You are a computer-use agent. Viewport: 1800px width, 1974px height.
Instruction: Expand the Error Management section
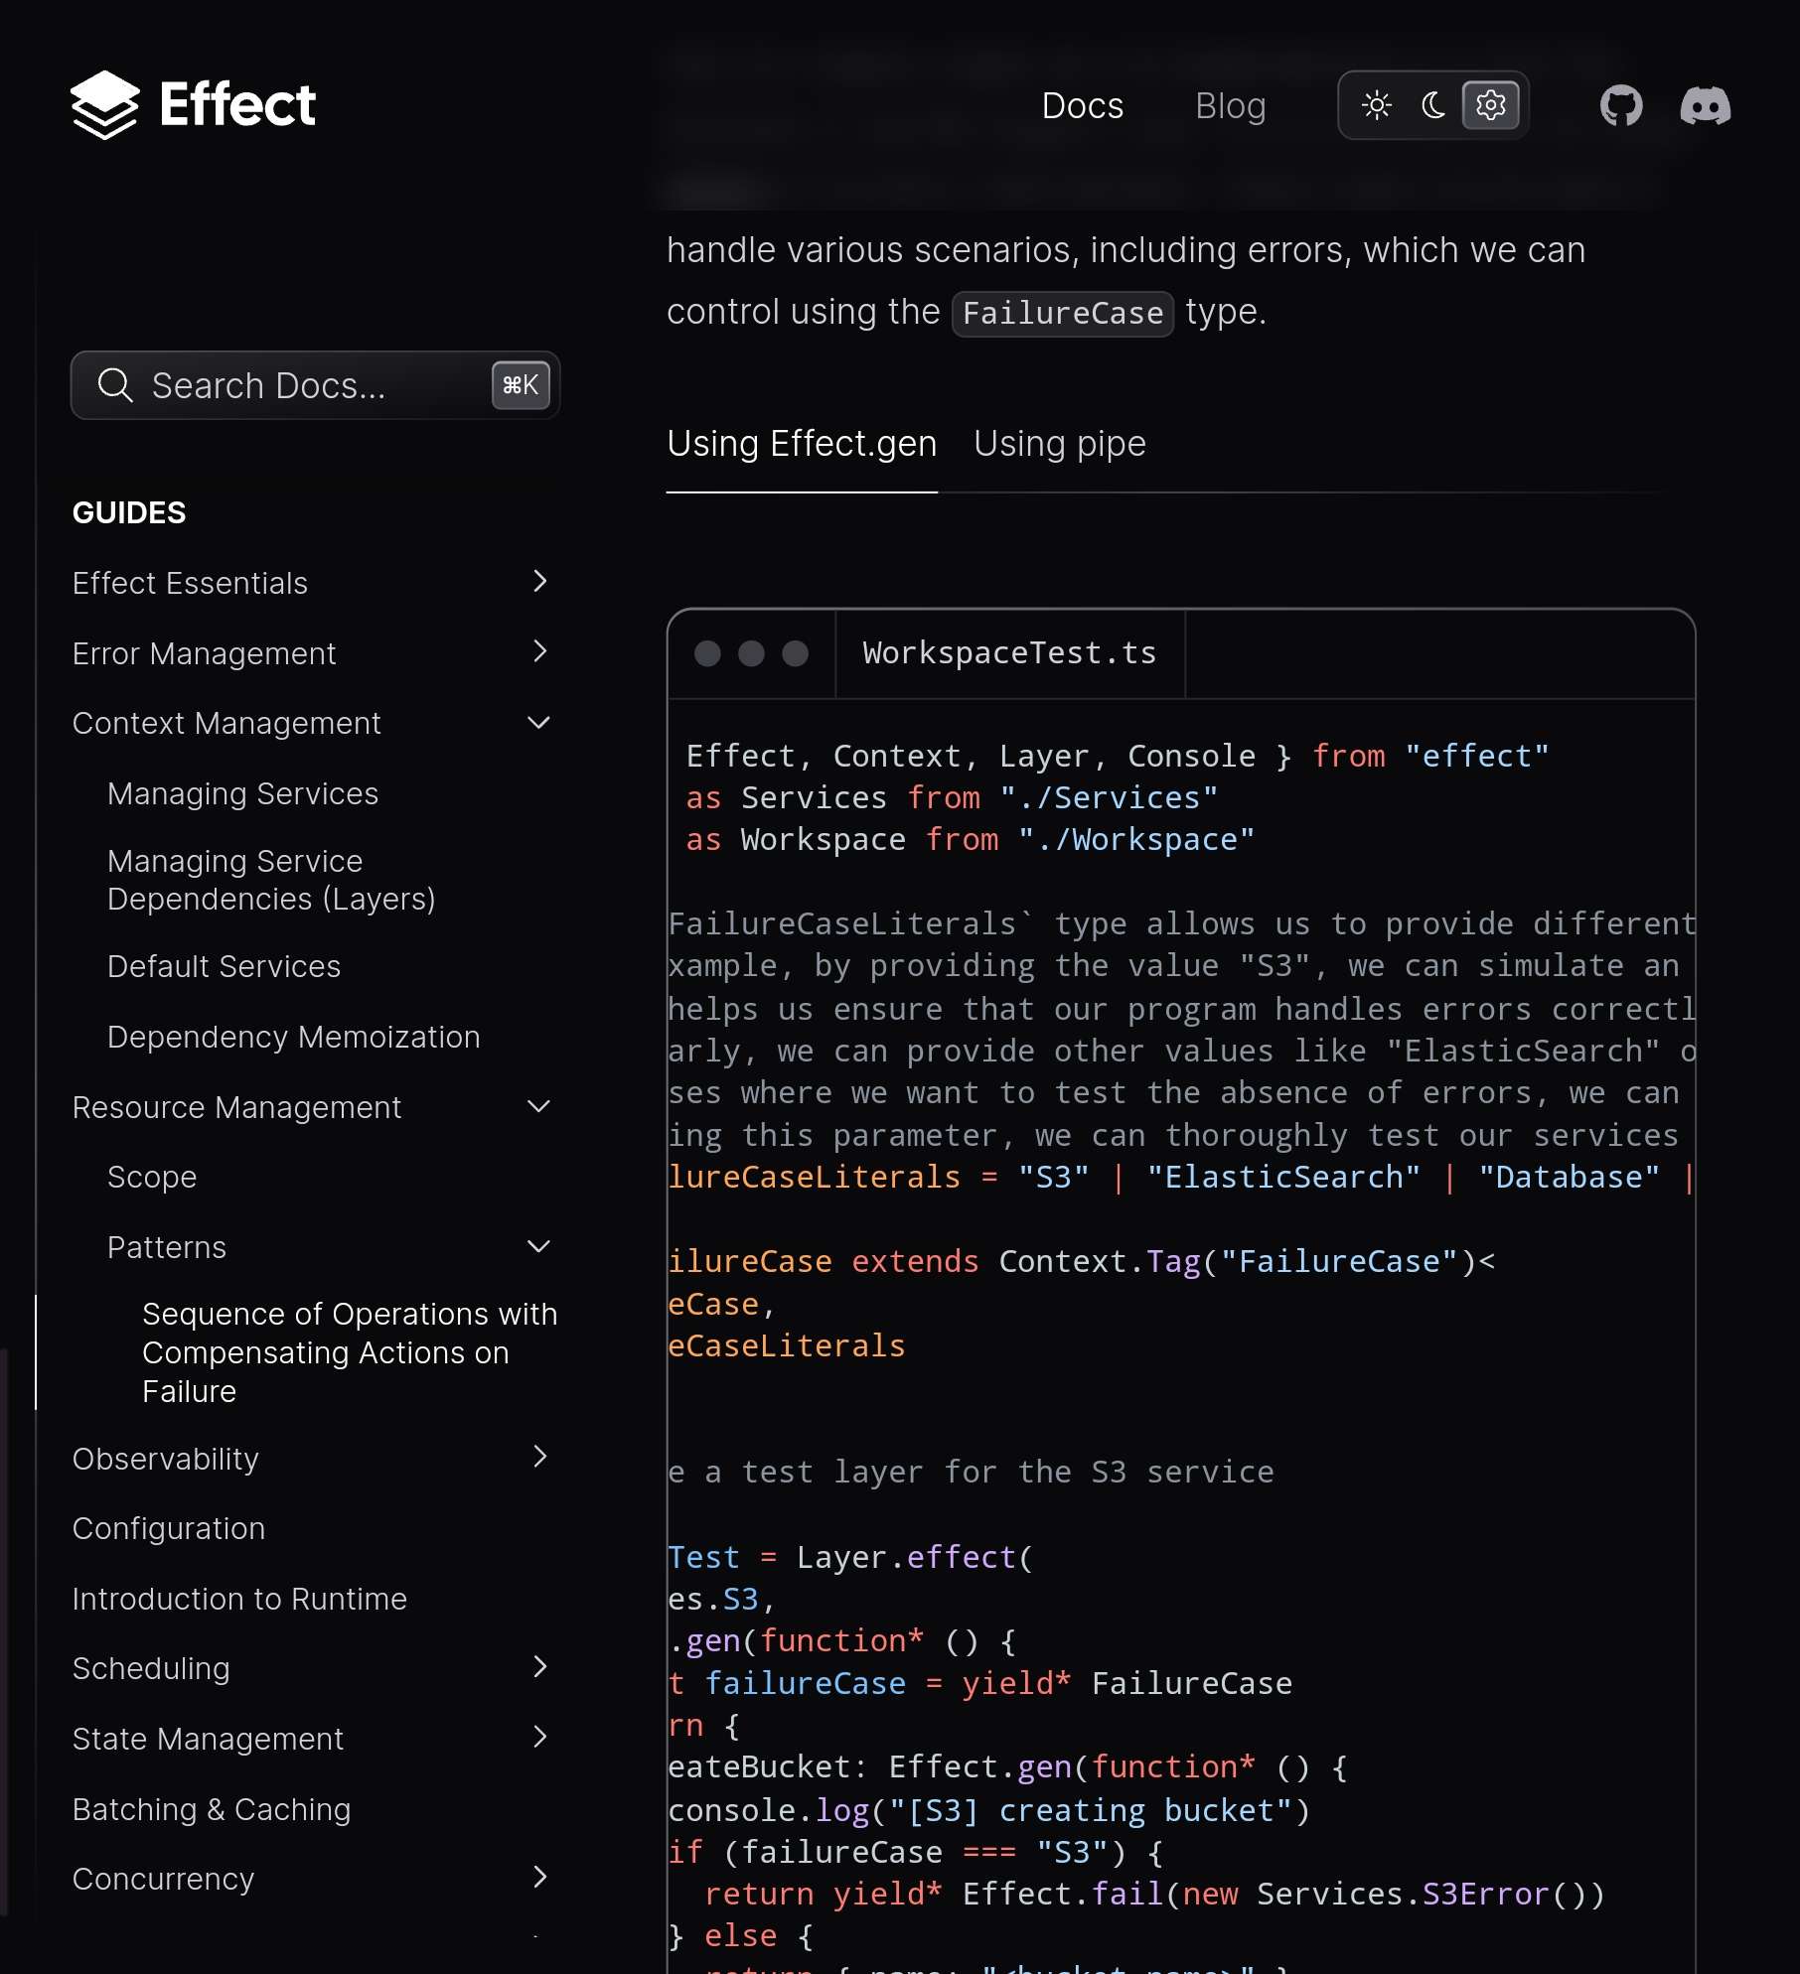tap(539, 652)
